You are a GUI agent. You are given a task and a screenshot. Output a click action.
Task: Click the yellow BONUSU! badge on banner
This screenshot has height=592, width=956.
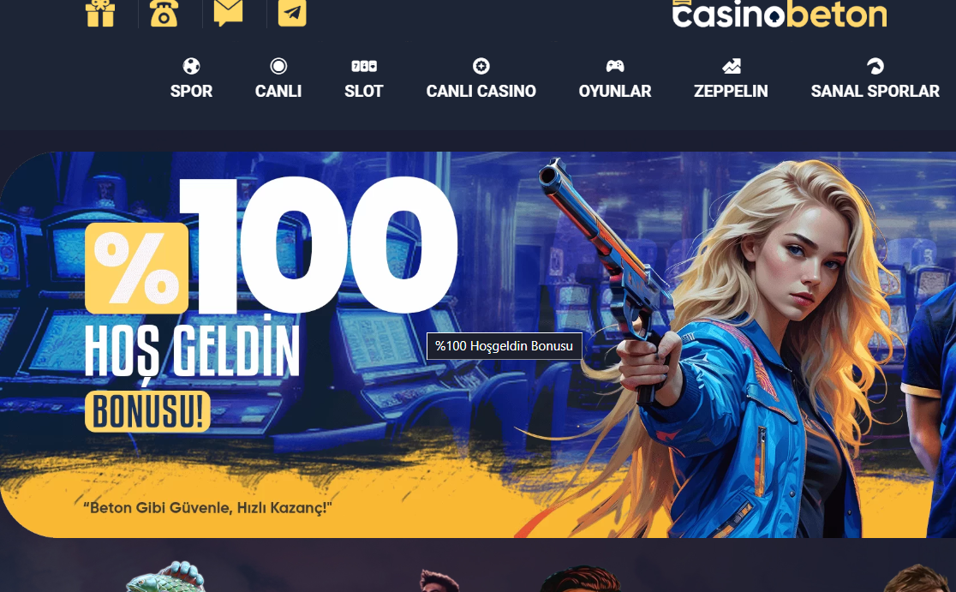pyautogui.click(x=147, y=411)
